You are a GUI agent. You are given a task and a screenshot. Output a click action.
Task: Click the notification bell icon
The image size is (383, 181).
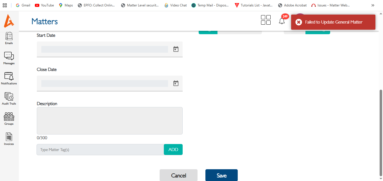(x=282, y=21)
